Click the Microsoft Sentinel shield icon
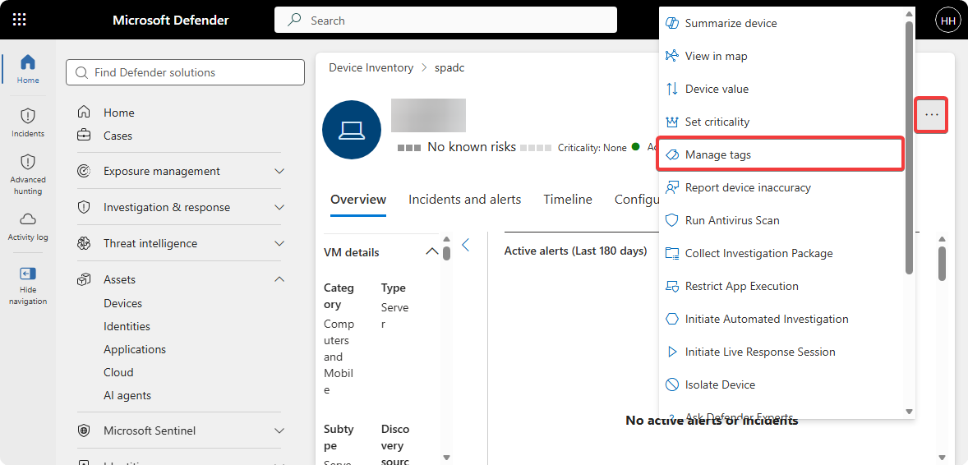This screenshot has height=465, width=968. pyautogui.click(x=84, y=430)
